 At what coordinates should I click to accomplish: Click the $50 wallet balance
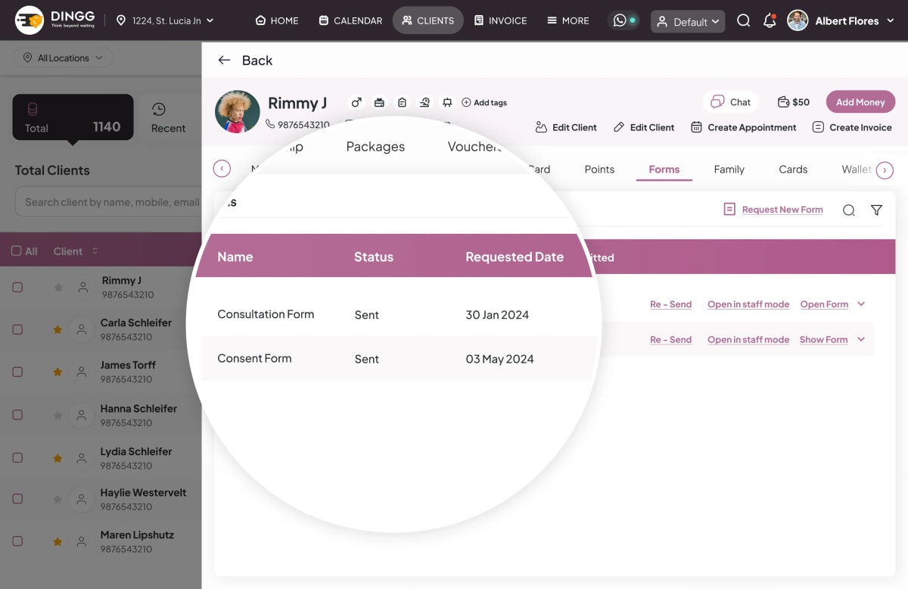(x=794, y=101)
